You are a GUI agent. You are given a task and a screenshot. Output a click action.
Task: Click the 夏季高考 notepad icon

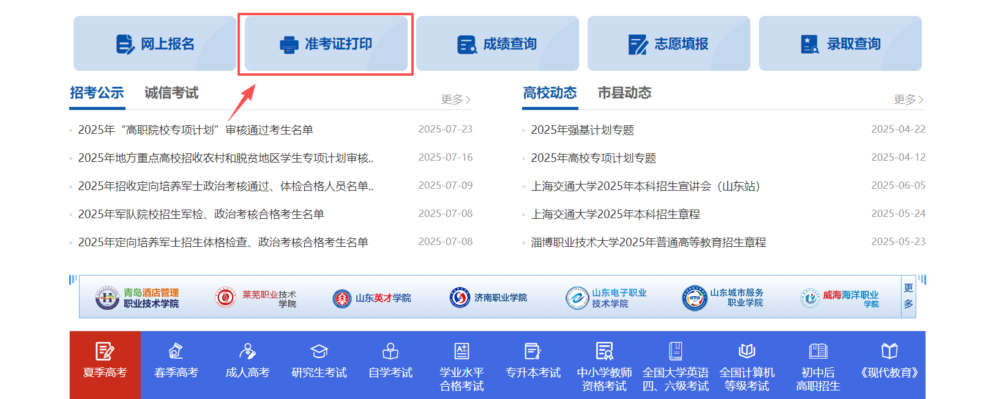click(105, 351)
